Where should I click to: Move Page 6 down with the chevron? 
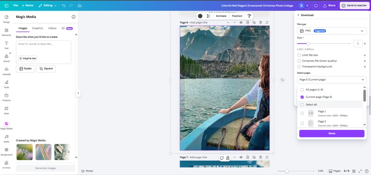[x=235, y=22]
